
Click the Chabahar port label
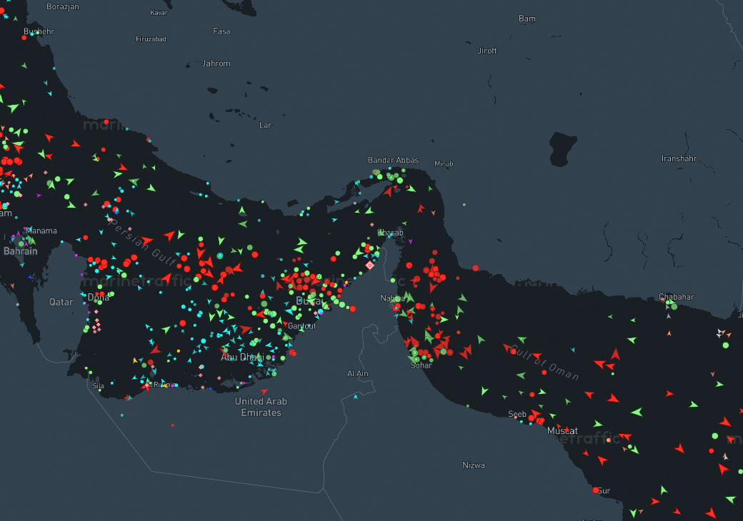pyautogui.click(x=676, y=297)
